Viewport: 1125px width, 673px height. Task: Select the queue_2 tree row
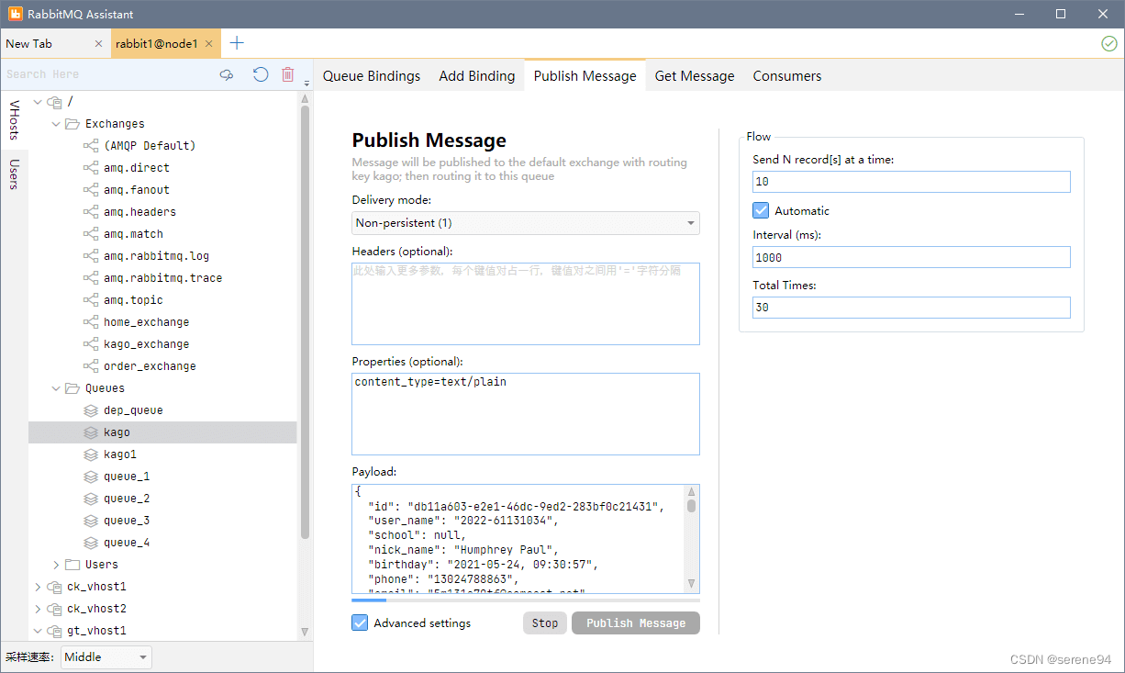[162, 499]
